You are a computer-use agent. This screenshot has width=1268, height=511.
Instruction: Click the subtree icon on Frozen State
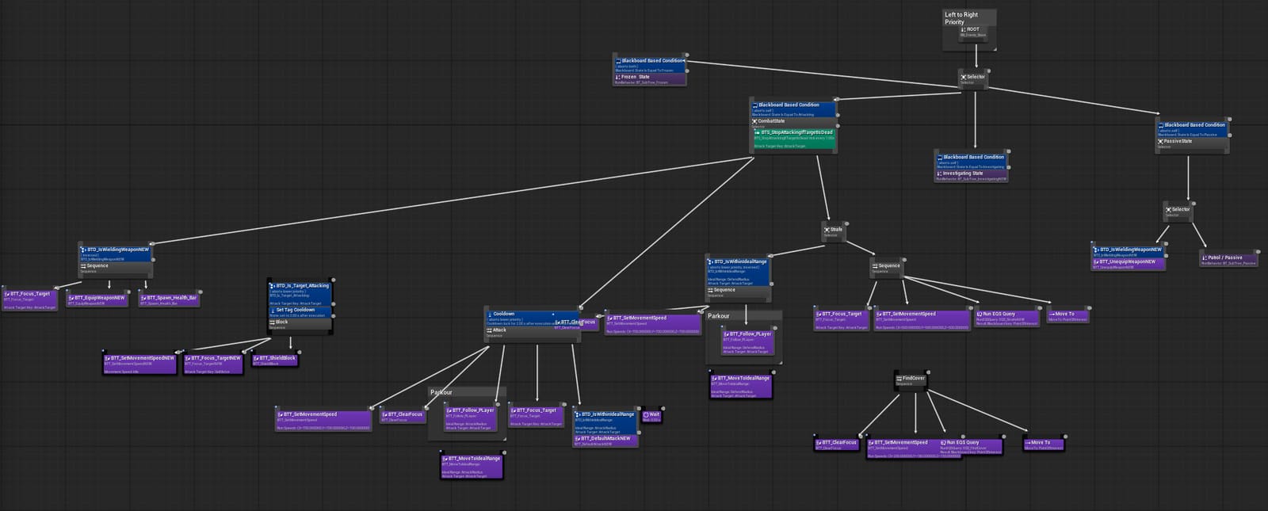(x=618, y=77)
